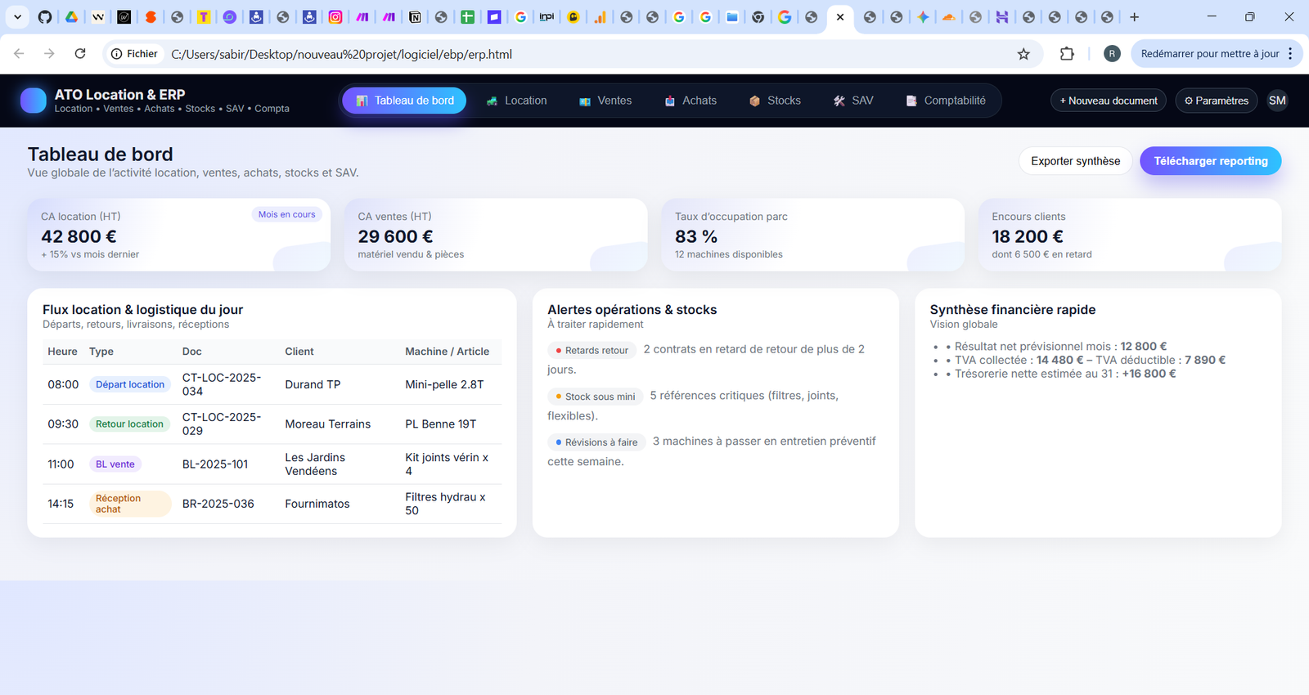The width and height of the screenshot is (1309, 695).
Task: Open the GitHub browser tab
Action: (45, 17)
